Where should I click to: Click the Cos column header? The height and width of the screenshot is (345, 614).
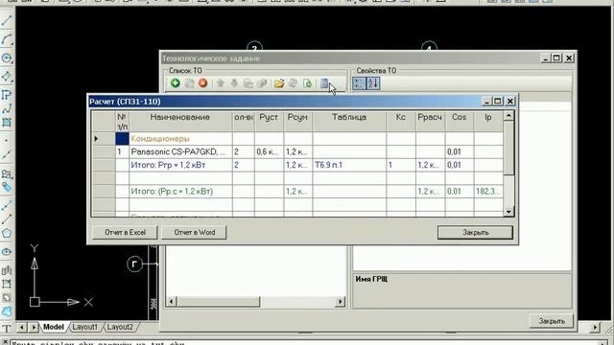click(460, 122)
